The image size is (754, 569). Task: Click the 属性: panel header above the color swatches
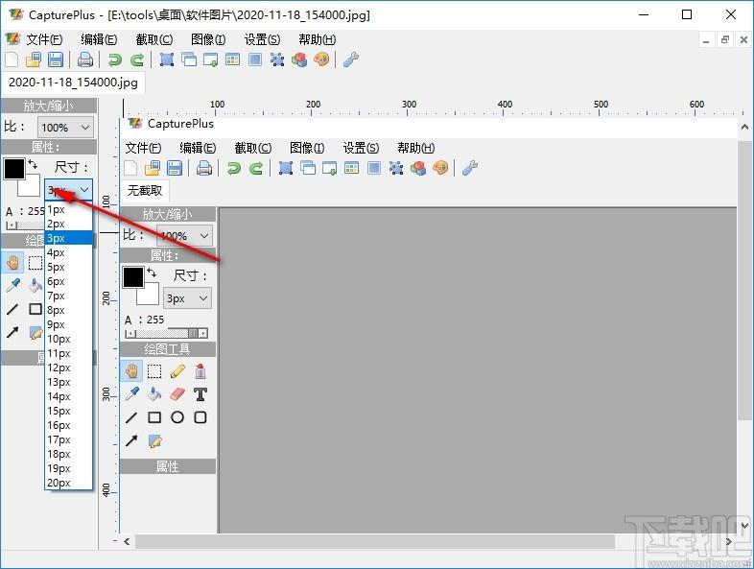tap(49, 147)
